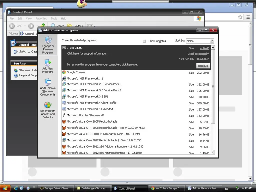
Task: Click Chrome page scroll down arrow
Action: pyautogui.click(x=250, y=178)
